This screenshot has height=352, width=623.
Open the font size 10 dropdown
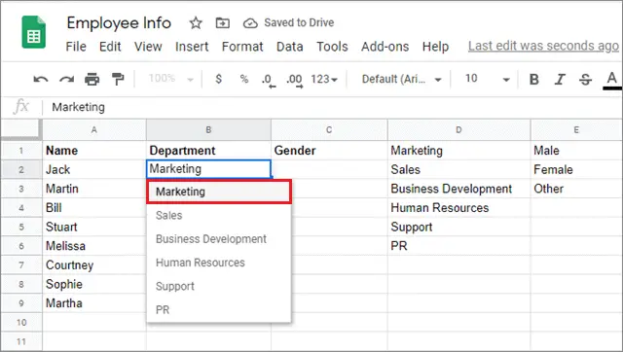tap(488, 79)
